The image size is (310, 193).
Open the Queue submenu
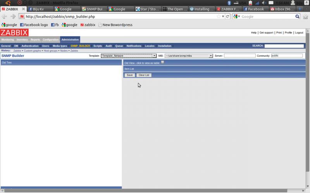click(119, 46)
